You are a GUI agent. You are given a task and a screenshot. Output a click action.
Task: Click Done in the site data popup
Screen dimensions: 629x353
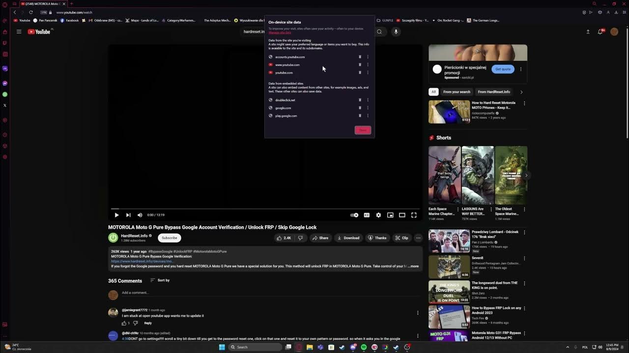click(x=363, y=130)
